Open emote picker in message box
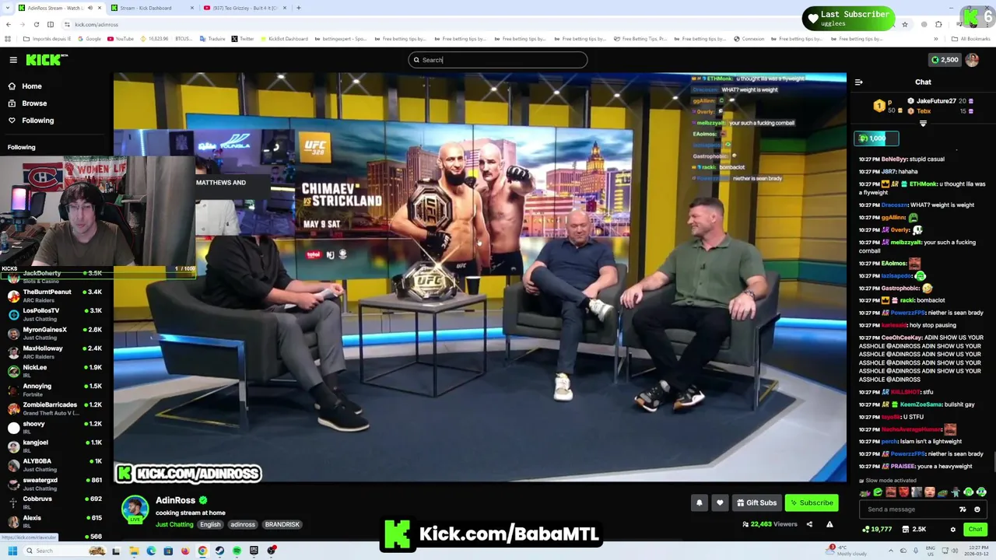The height and width of the screenshot is (560, 996). pos(977,509)
